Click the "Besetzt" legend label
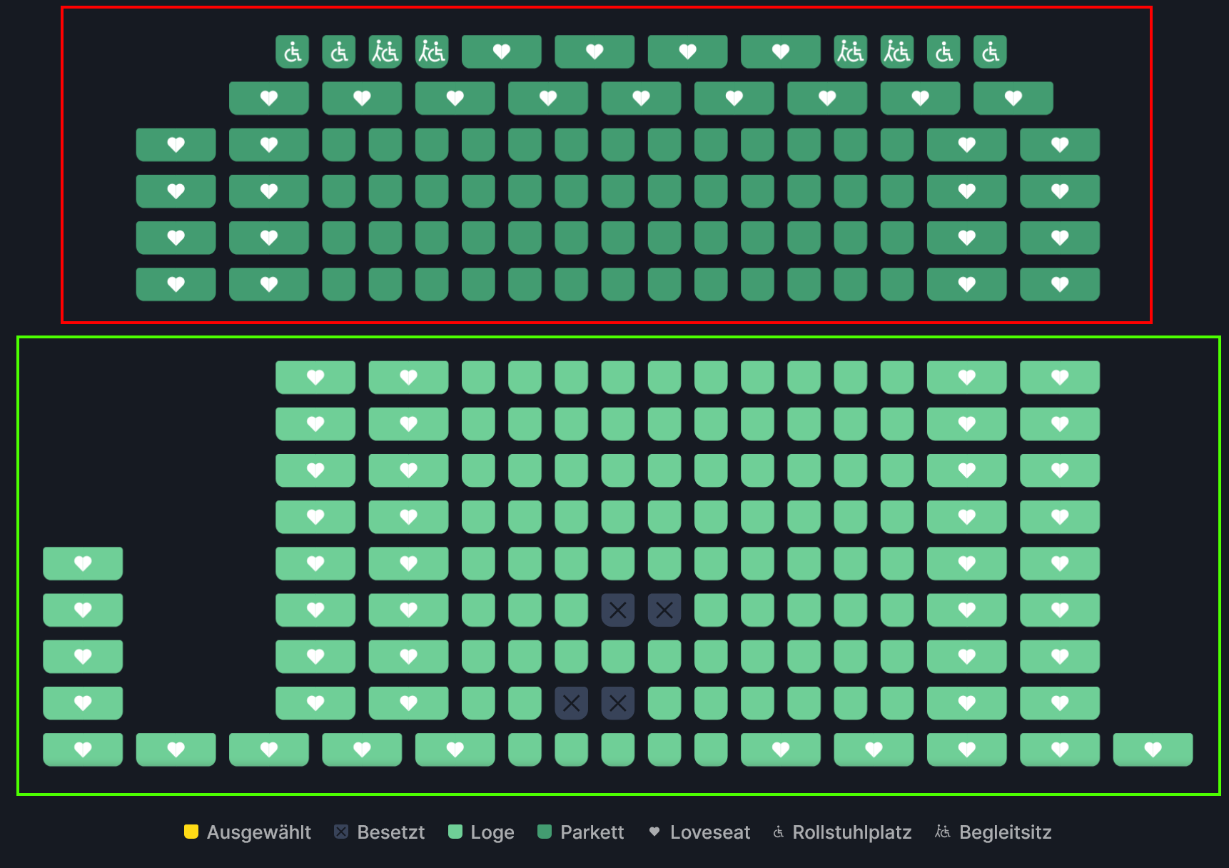Image resolution: width=1229 pixels, height=868 pixels. (x=391, y=832)
